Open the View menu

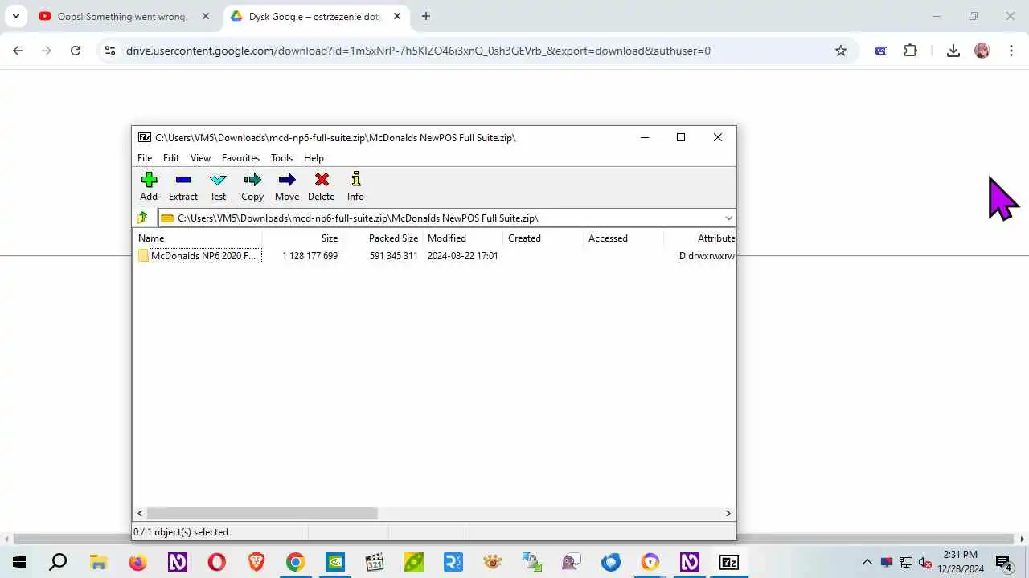[x=200, y=158]
